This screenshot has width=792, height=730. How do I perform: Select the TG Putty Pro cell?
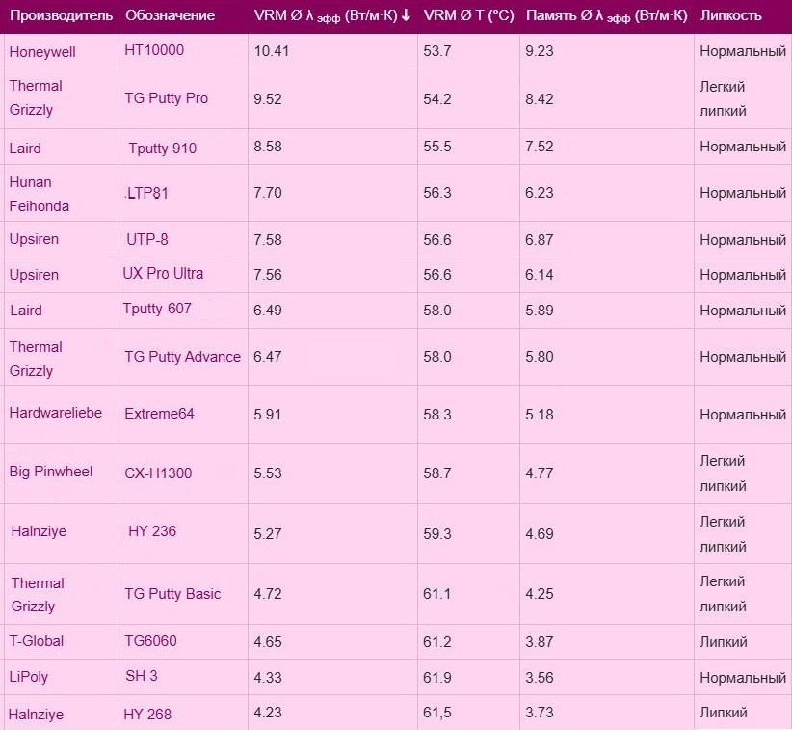click(x=166, y=98)
